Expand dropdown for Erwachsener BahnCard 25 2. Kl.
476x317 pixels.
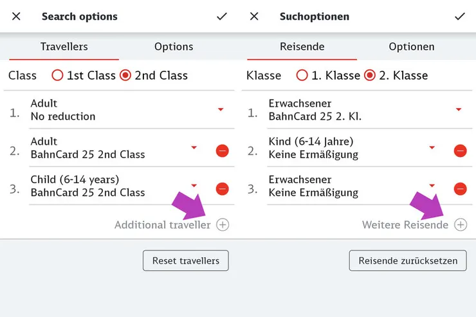click(459, 110)
